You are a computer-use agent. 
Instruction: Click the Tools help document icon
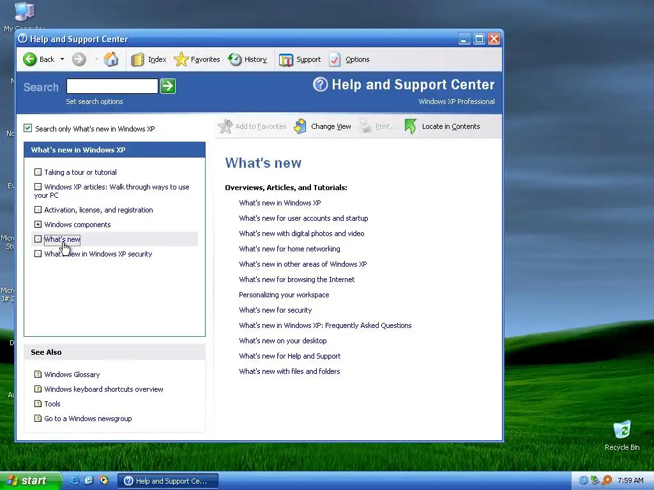pos(38,403)
